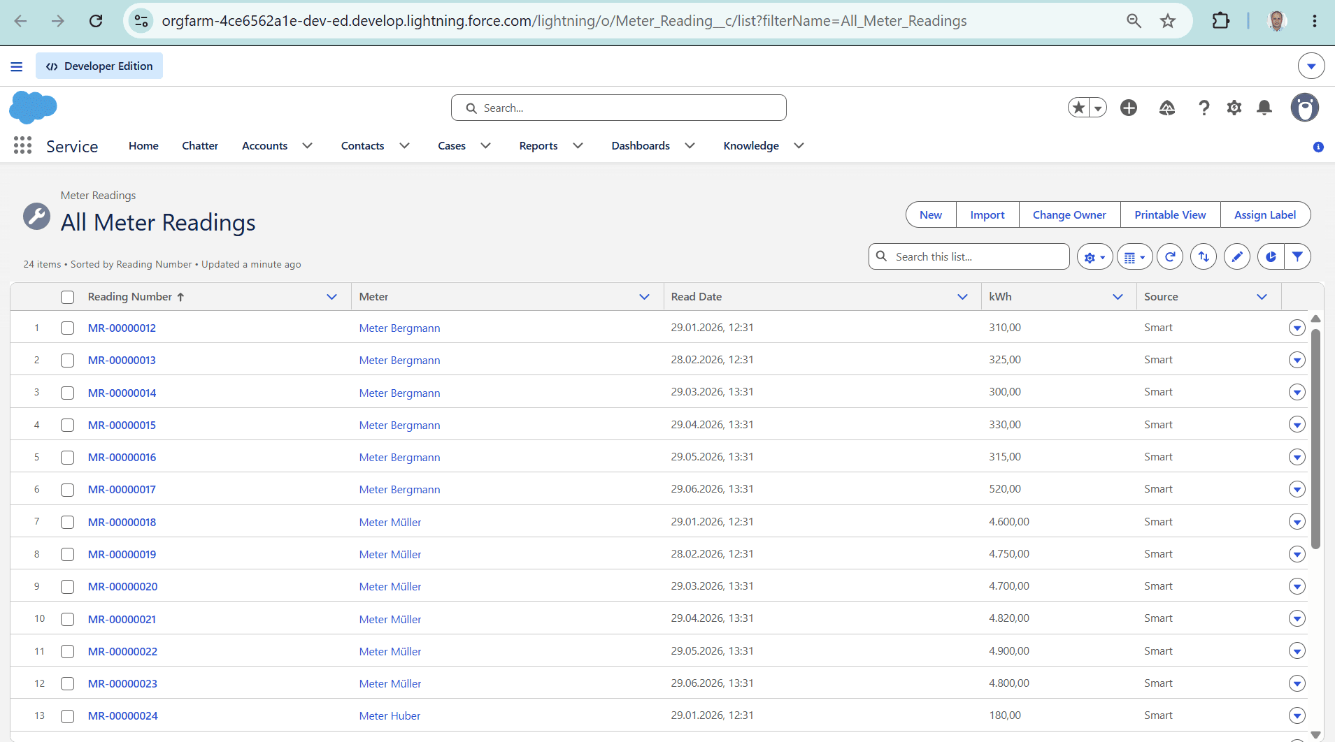Select checkbox for MR-00000013
This screenshot has width=1335, height=742.
pos(67,361)
